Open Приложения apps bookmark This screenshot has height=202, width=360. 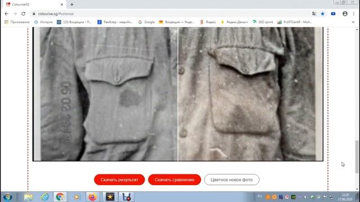pos(17,22)
